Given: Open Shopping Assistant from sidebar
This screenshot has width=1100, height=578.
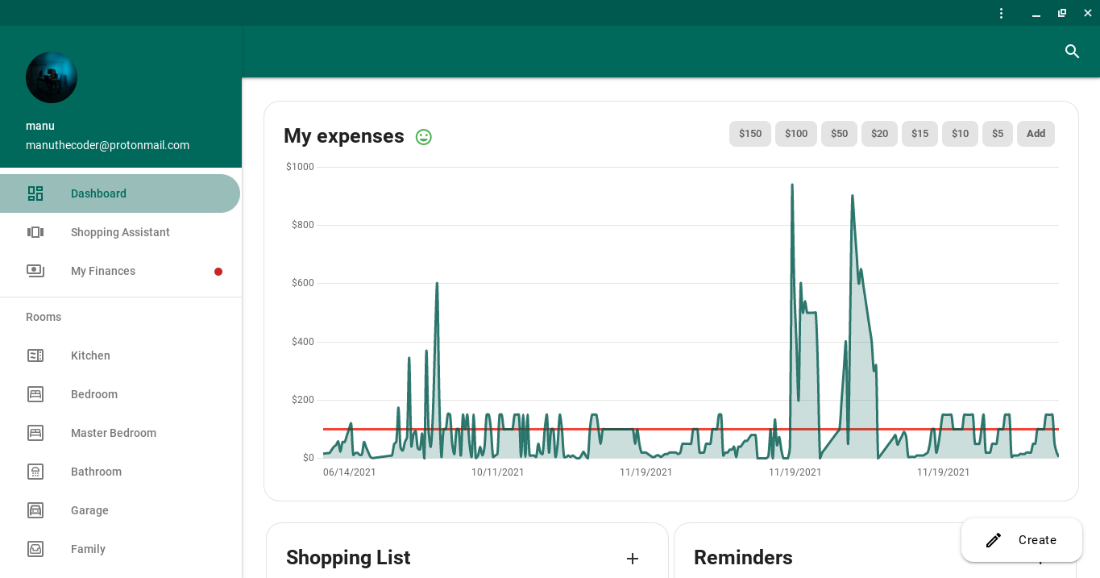Looking at the screenshot, I should point(120,232).
